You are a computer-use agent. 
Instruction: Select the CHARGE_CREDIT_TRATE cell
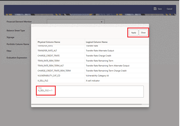[60, 56]
